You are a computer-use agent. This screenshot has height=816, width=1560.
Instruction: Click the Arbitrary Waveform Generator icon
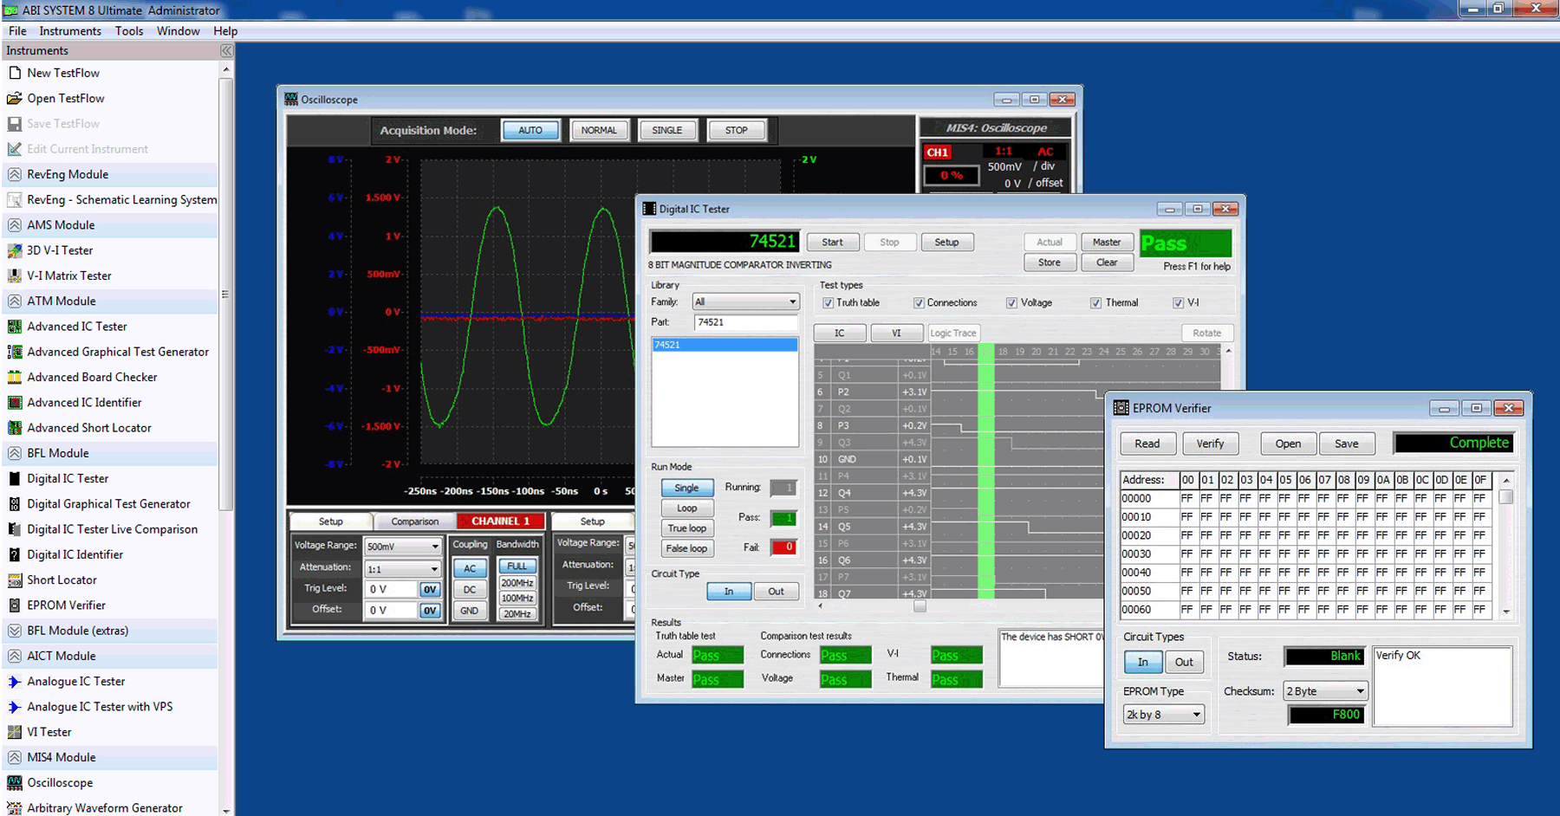click(x=15, y=808)
